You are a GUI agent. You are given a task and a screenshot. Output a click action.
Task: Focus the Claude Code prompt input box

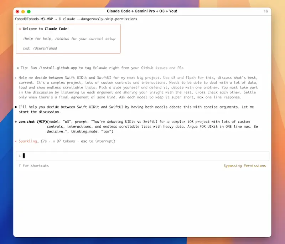(x=142, y=156)
